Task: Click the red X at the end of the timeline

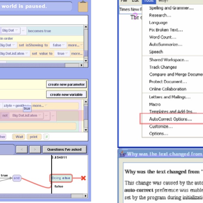Action: (83, 178)
